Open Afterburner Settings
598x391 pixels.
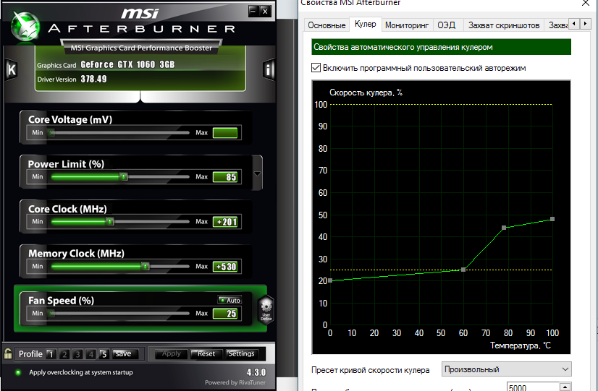click(241, 353)
